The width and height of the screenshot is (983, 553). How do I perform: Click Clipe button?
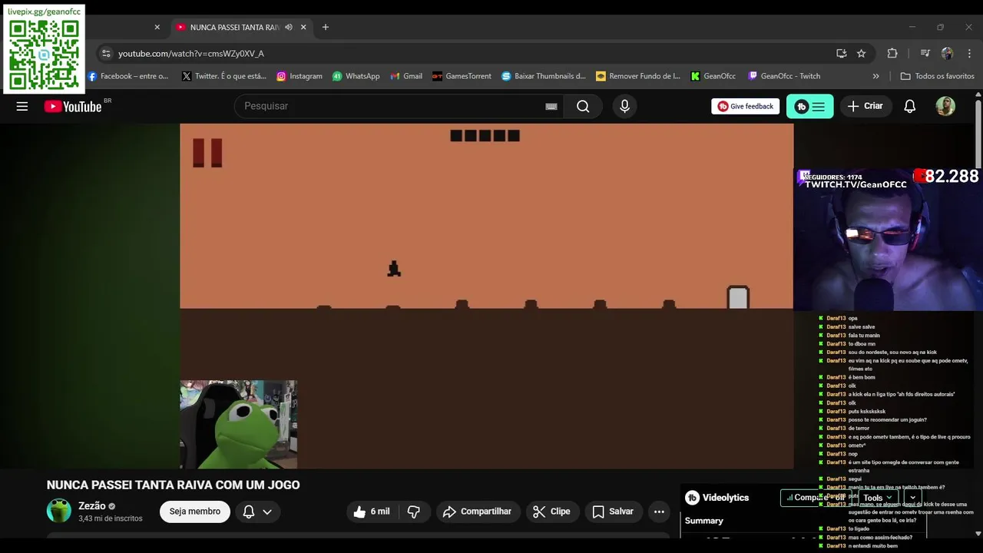[552, 512]
